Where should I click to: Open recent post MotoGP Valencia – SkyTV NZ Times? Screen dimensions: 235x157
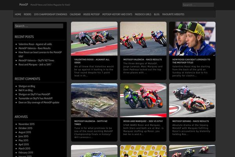pos(36,60)
